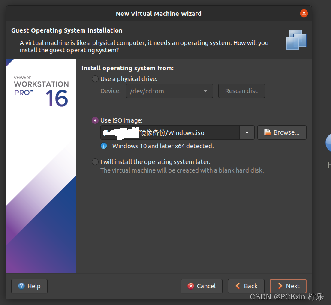Select the "Use ISO image" radio button
Viewport: 331px width, 305px height.
pos(95,120)
